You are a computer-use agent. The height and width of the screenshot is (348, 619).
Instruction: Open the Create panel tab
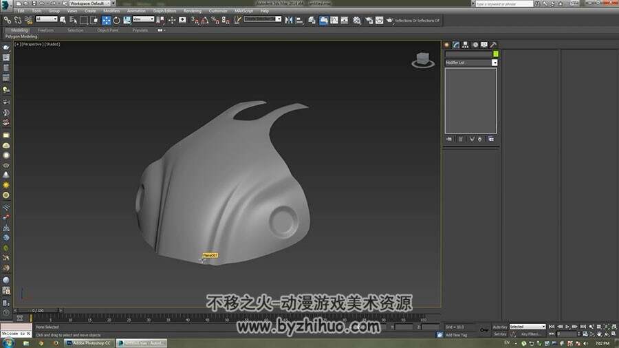coord(447,45)
